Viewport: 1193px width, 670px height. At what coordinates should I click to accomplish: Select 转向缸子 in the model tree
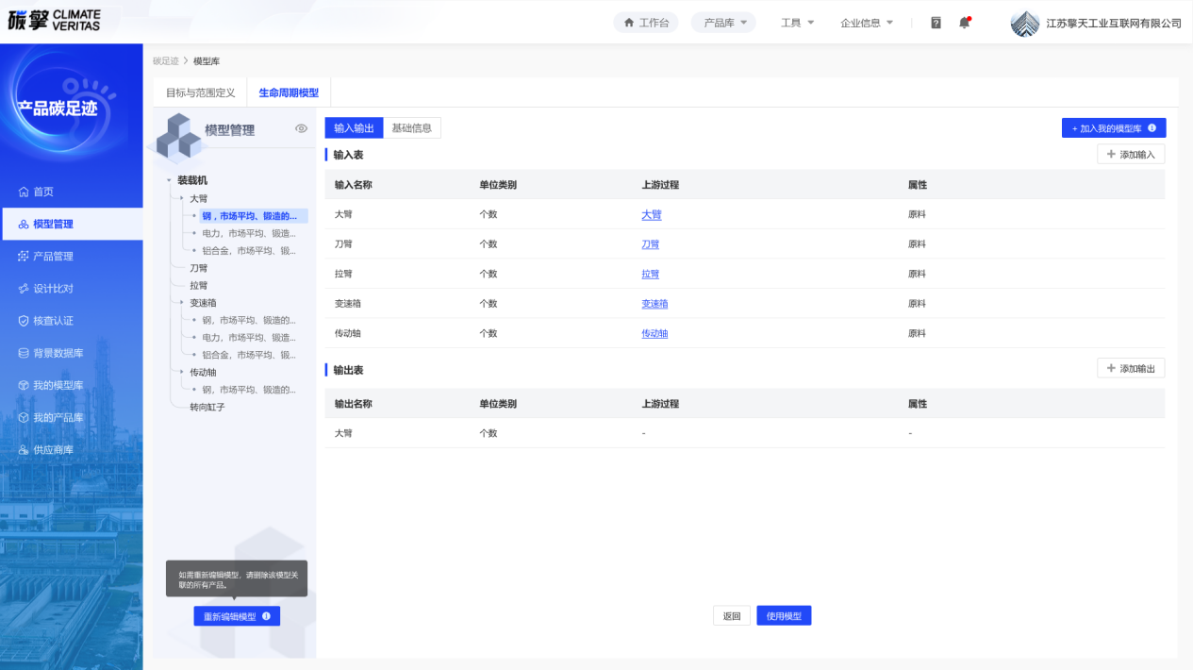(207, 408)
